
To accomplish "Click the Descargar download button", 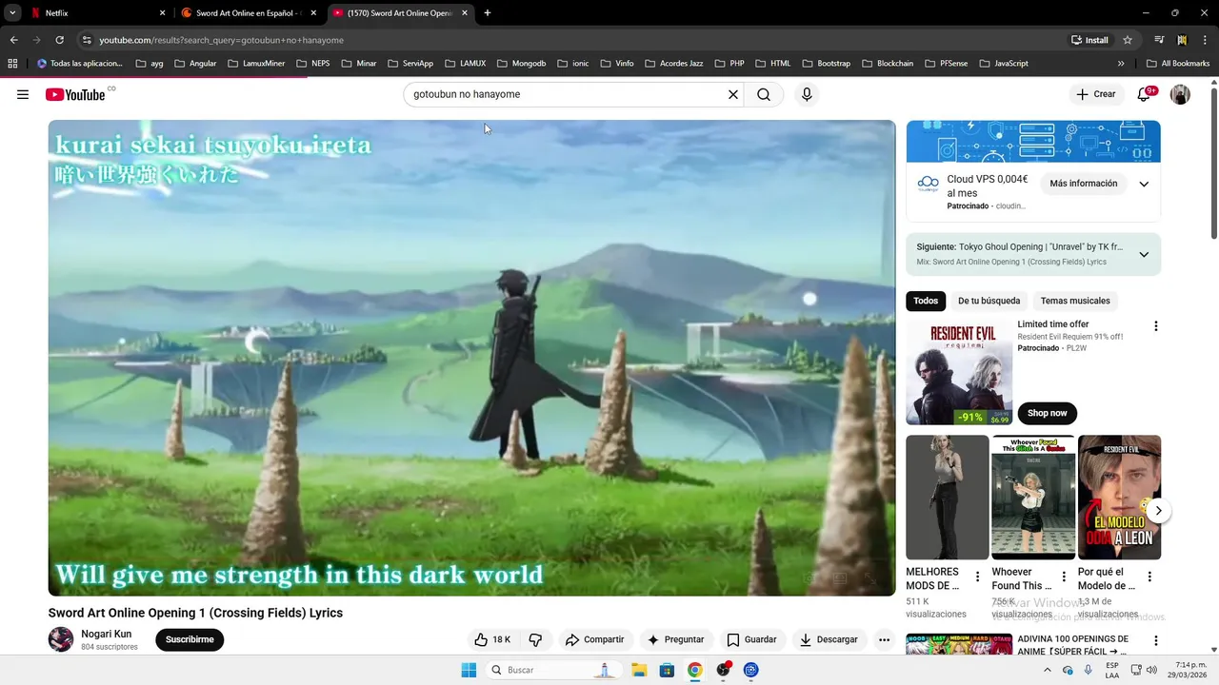I will point(829,639).
